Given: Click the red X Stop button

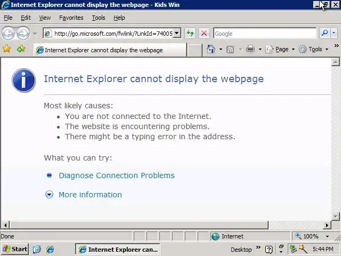Looking at the screenshot, I should point(204,33).
